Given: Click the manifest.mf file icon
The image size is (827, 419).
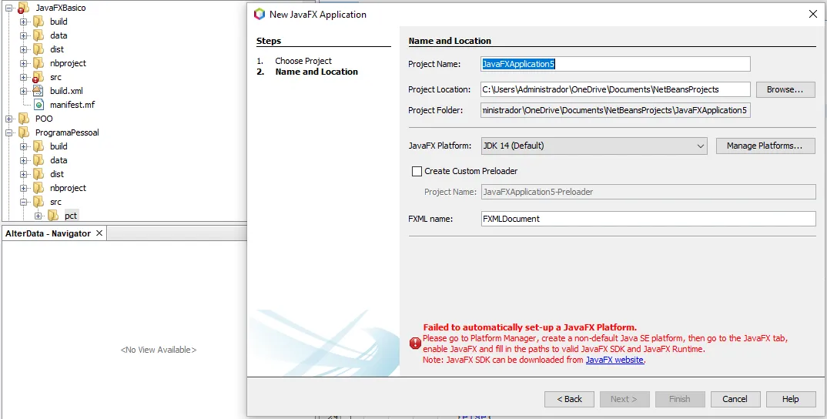Looking at the screenshot, I should coord(39,105).
